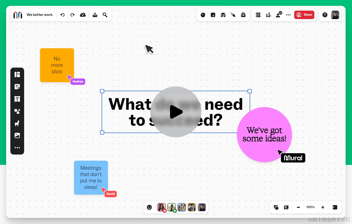The width and height of the screenshot is (352, 224).
Task: Click the pink-bordered first collaborator avatar
Action: click(162, 207)
